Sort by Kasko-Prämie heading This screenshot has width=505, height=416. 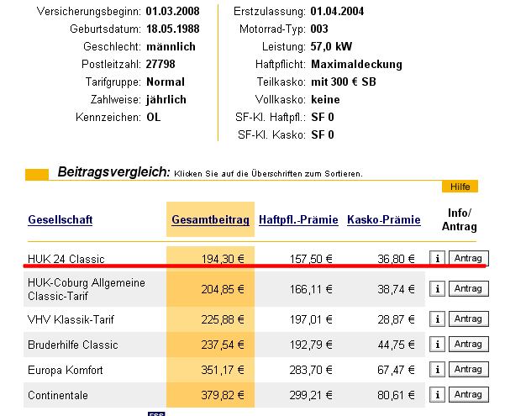coord(384,219)
